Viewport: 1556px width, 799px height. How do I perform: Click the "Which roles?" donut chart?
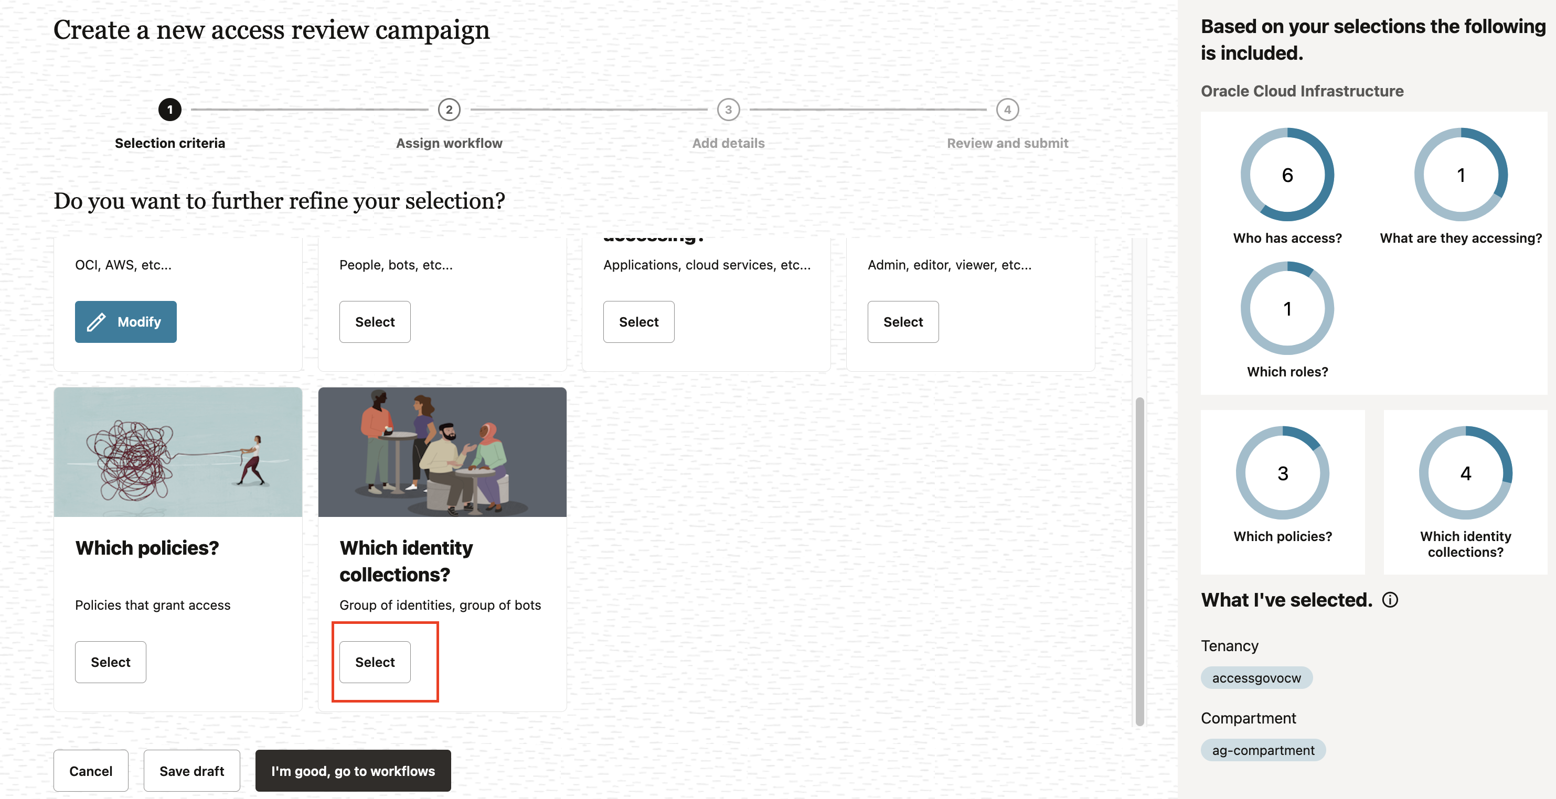click(1287, 308)
